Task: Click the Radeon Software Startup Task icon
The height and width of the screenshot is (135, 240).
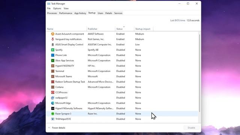Action: (52, 82)
